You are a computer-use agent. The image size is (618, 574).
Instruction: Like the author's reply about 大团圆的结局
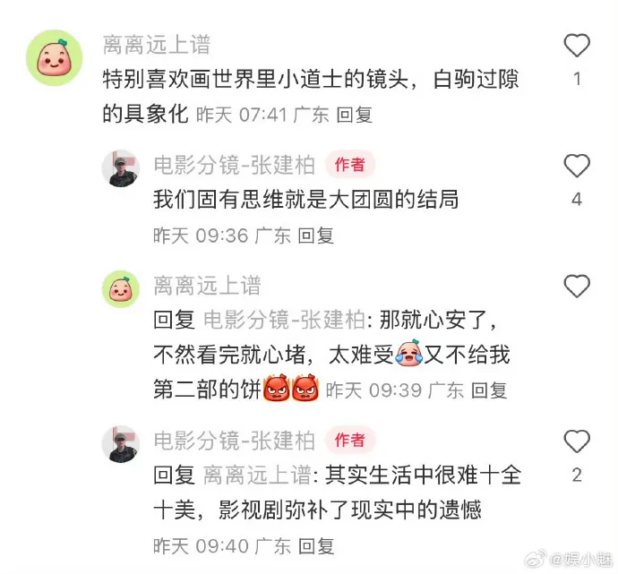(x=577, y=166)
